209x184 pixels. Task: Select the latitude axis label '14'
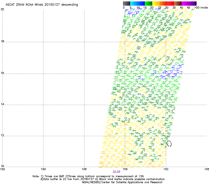pyautogui.click(x=2, y=104)
